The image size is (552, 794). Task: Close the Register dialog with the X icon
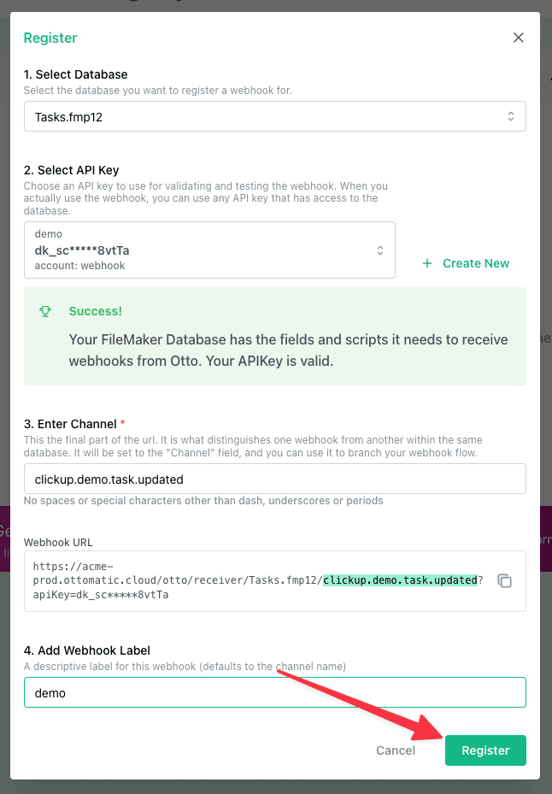click(x=518, y=38)
